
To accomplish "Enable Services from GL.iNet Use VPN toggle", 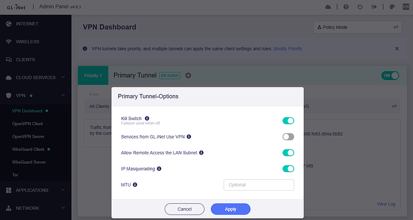I will pyautogui.click(x=288, y=137).
